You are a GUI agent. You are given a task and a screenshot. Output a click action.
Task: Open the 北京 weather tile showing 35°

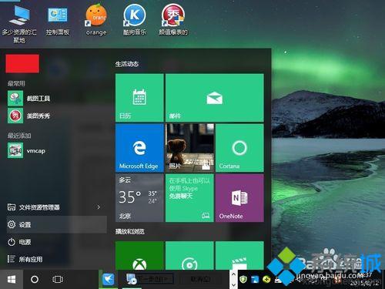[139, 198]
